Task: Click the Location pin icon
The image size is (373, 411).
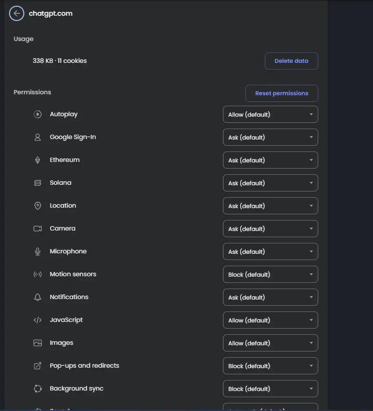Action: (x=38, y=206)
